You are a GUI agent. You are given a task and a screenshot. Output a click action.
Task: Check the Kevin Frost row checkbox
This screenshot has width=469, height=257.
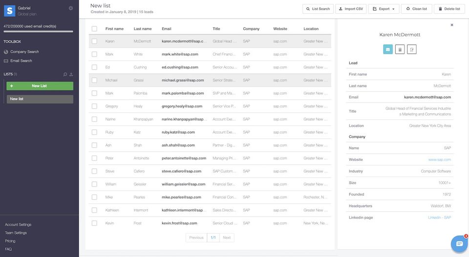point(94,223)
